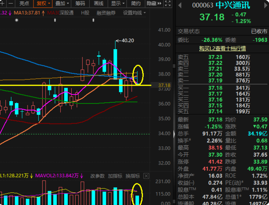
Task: Click 买四 price 37.15
Action: (x=215, y=105)
